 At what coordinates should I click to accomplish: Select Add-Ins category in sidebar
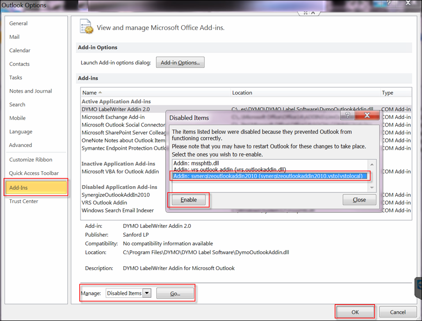[x=36, y=188]
